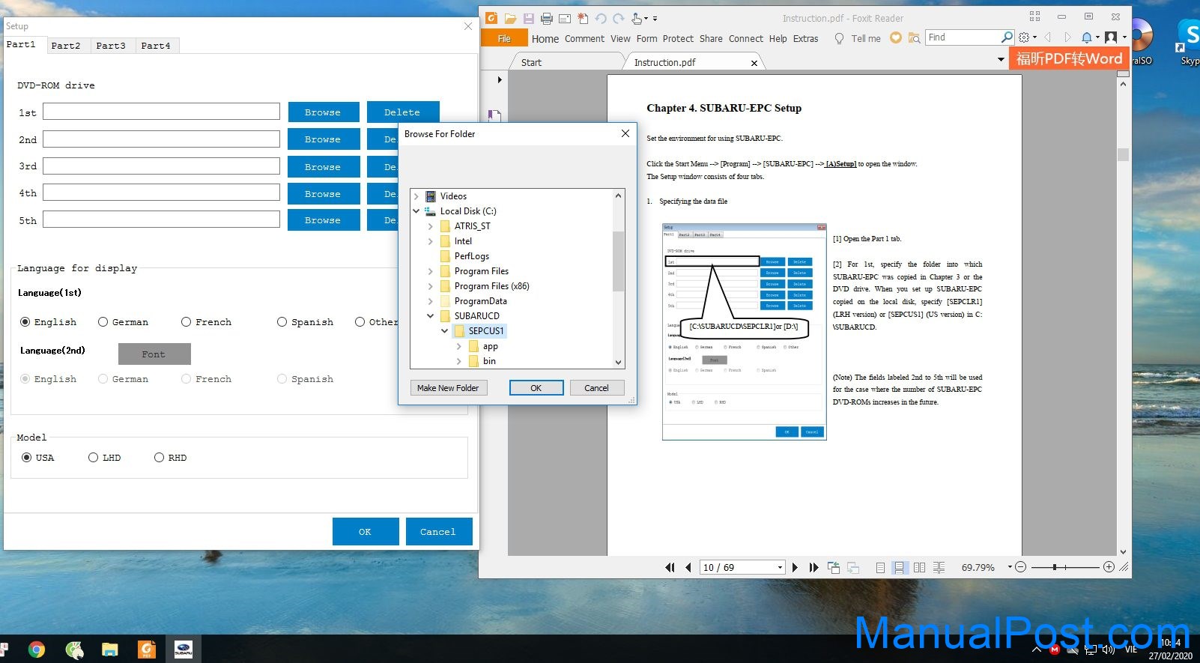Go to next page in Foxit
The image size is (1200, 663).
[795, 567]
